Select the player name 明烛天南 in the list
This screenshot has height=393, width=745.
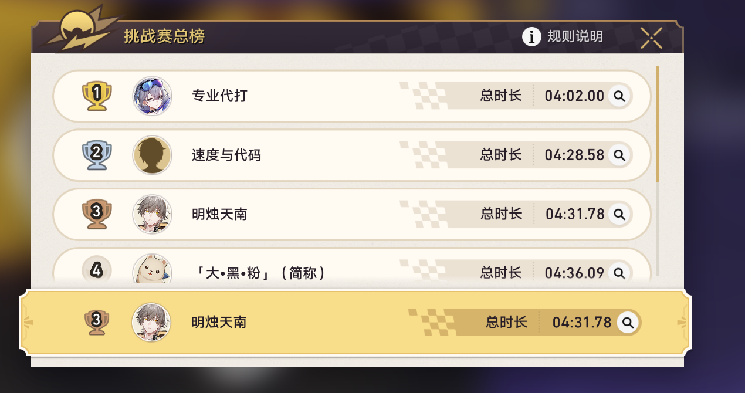219,214
